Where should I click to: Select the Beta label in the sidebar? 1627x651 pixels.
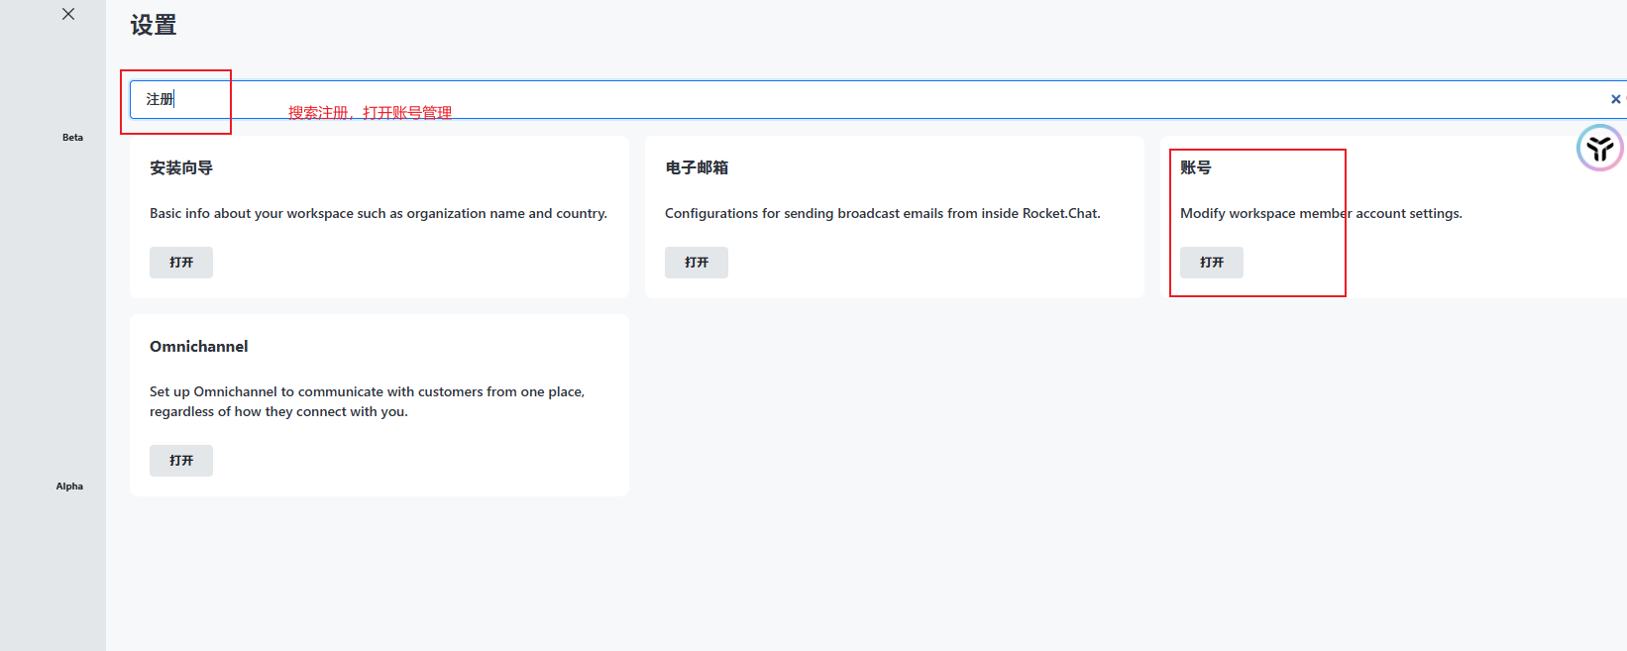[x=72, y=138]
